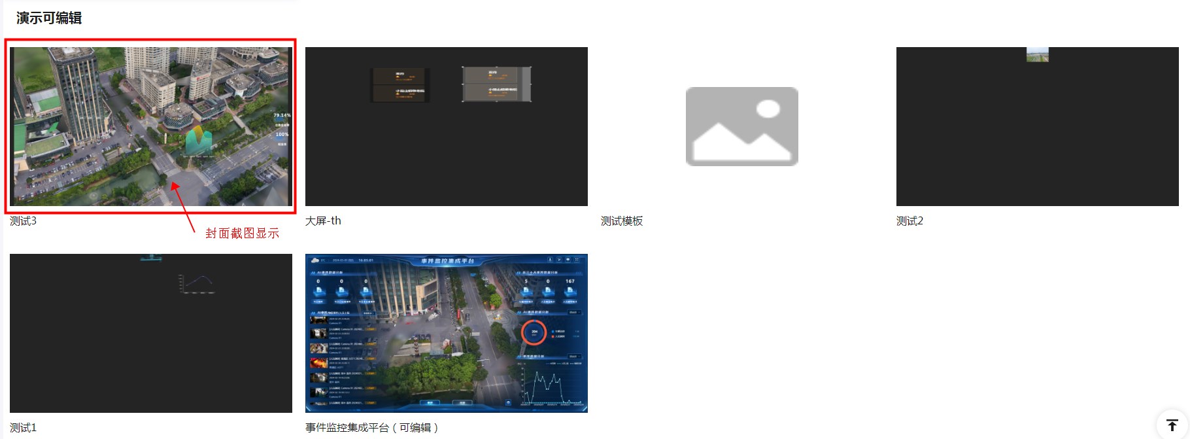
Task: Open the 测试1 title link
Action: [x=23, y=428]
